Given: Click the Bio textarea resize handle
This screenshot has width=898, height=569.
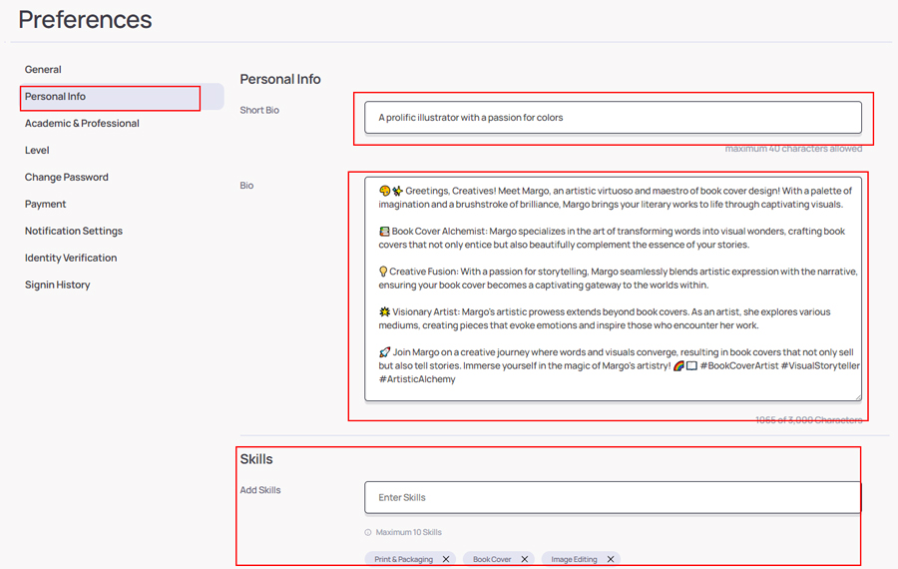Looking at the screenshot, I should click(856, 396).
